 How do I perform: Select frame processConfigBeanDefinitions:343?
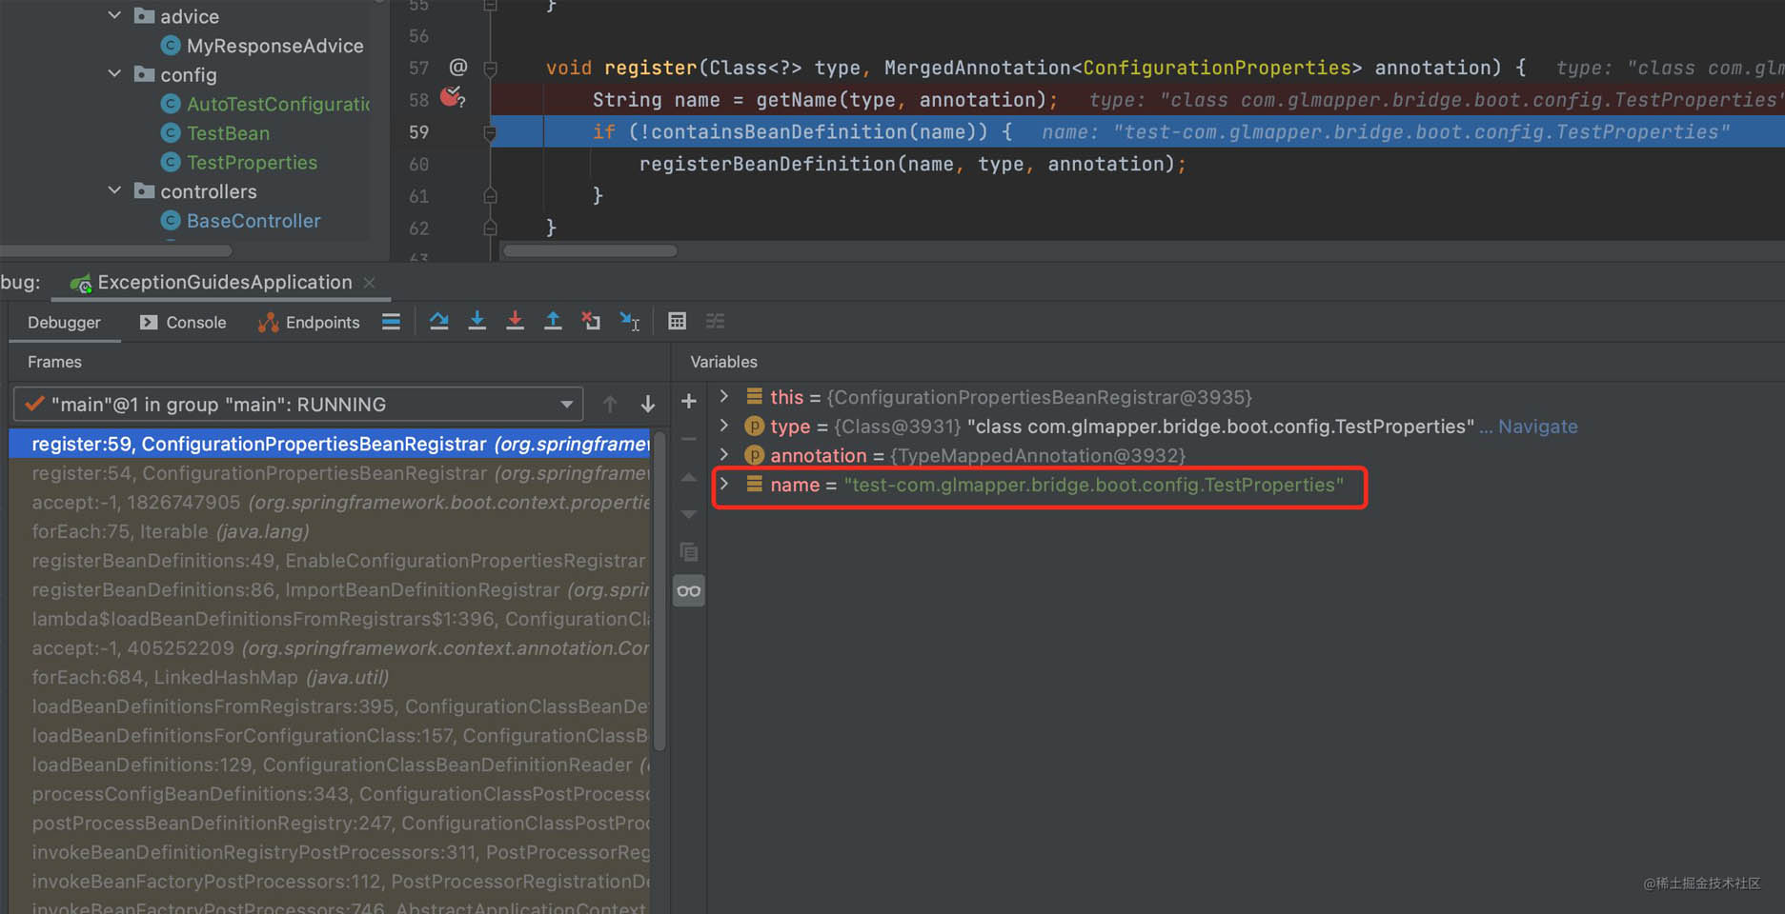(330, 794)
